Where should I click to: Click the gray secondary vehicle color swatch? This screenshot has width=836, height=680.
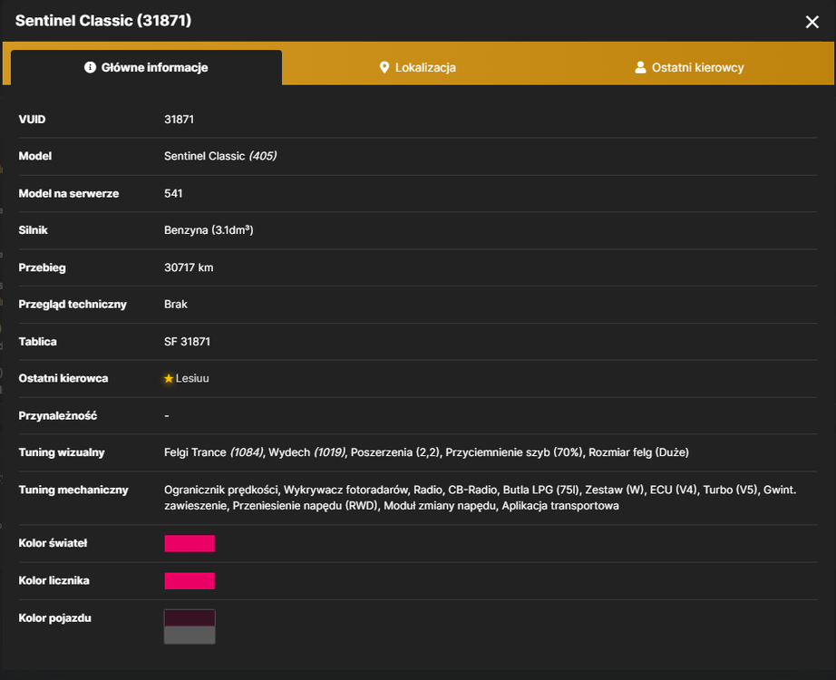coord(190,636)
